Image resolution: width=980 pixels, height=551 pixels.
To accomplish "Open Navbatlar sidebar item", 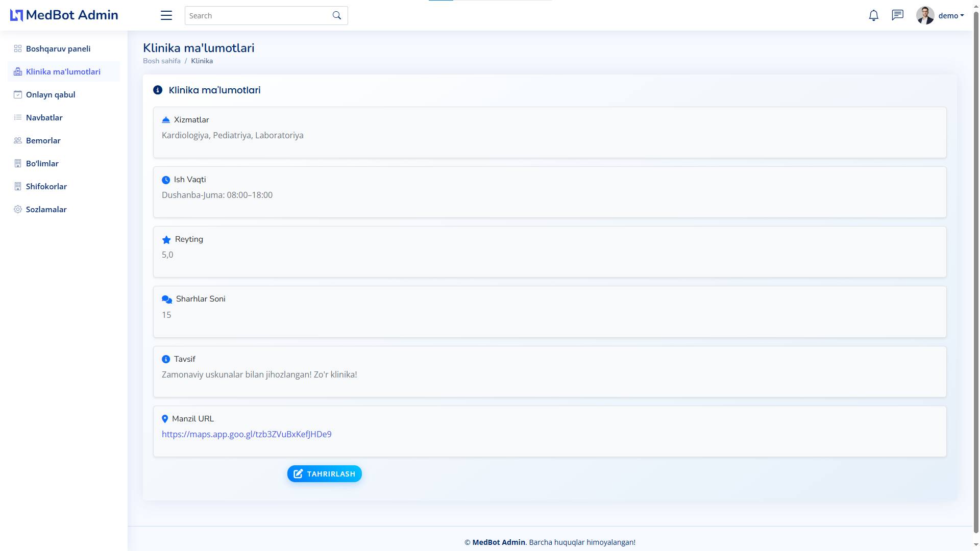I will click(44, 118).
